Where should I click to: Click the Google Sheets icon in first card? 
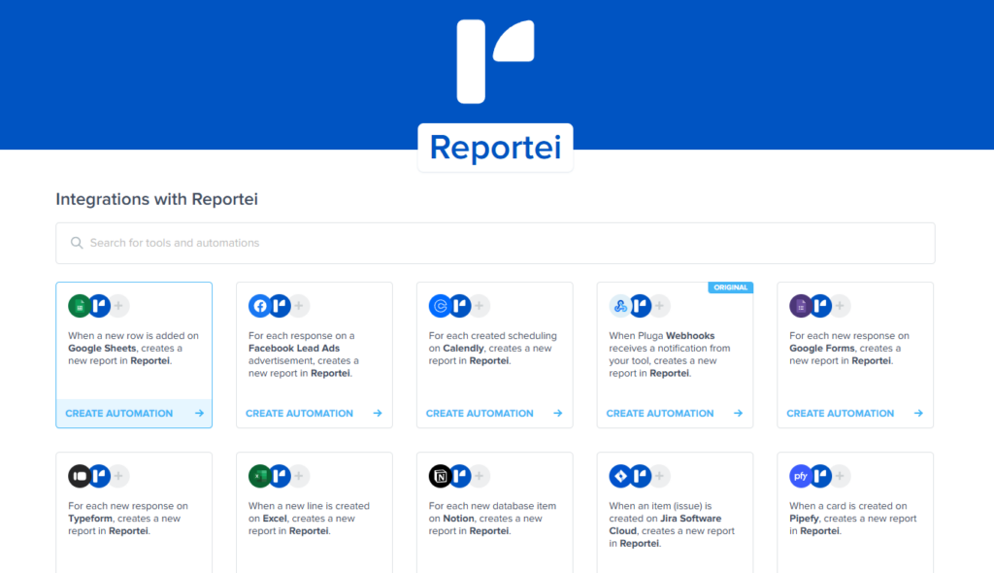click(80, 306)
